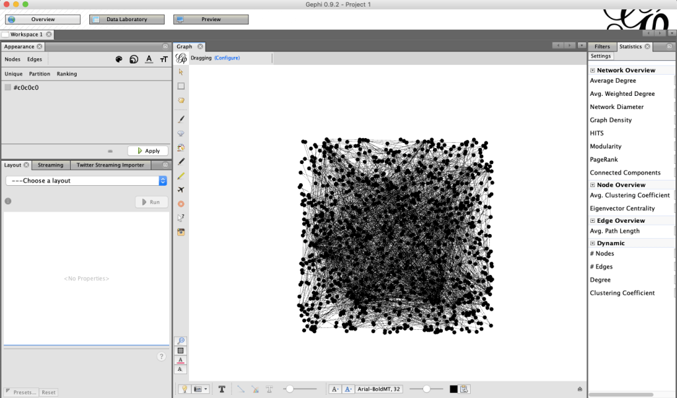Click the Apply button
The width and height of the screenshot is (677, 398).
click(147, 151)
